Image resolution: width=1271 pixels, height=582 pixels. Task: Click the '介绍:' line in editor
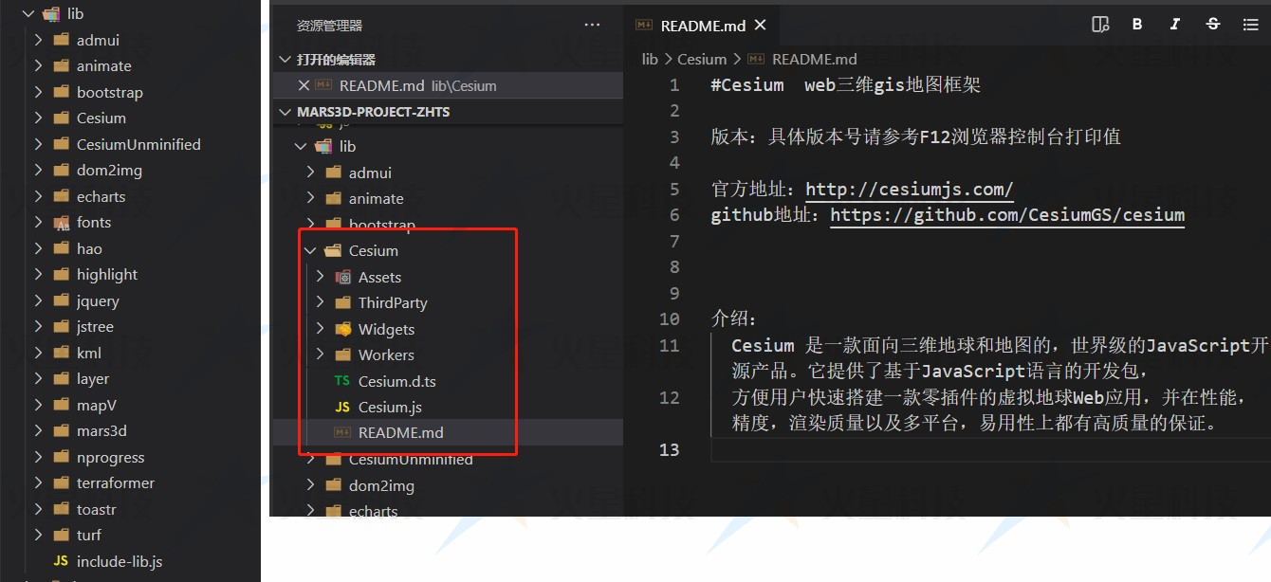[x=734, y=319]
